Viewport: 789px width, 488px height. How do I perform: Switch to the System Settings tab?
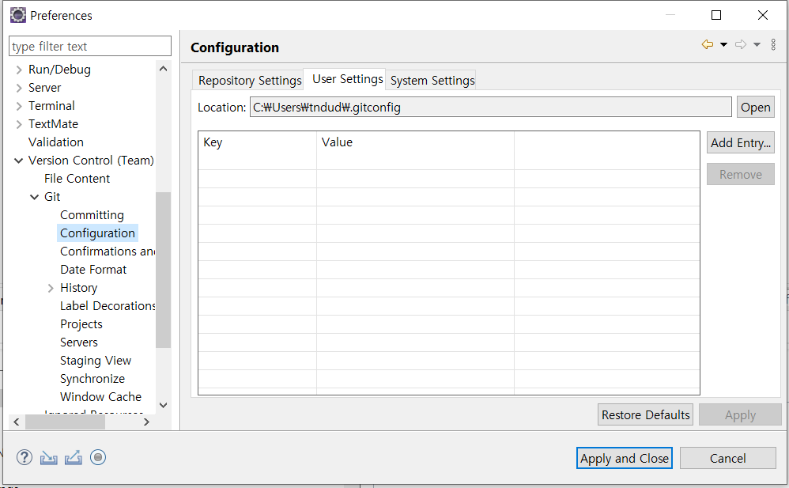tap(432, 81)
